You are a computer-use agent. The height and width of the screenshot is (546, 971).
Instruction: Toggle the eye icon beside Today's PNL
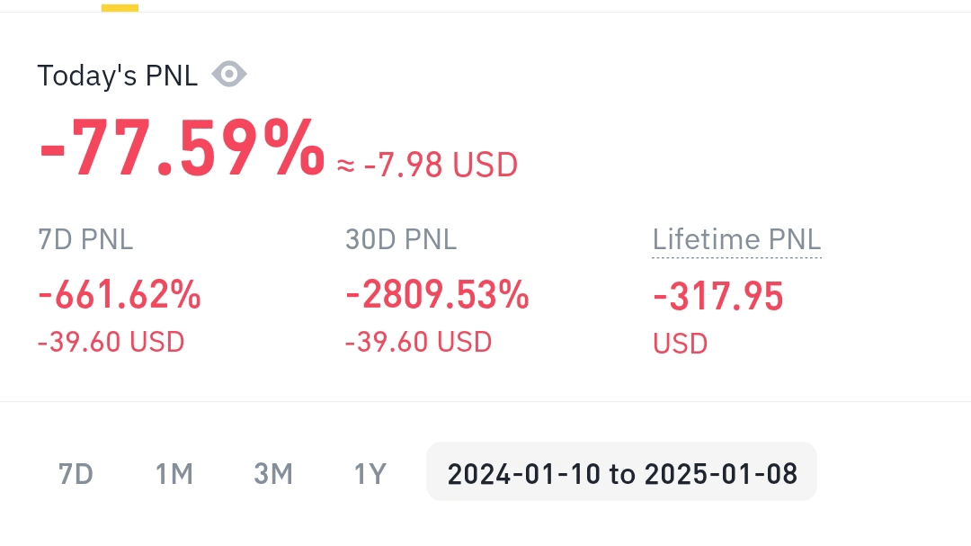[x=229, y=75]
